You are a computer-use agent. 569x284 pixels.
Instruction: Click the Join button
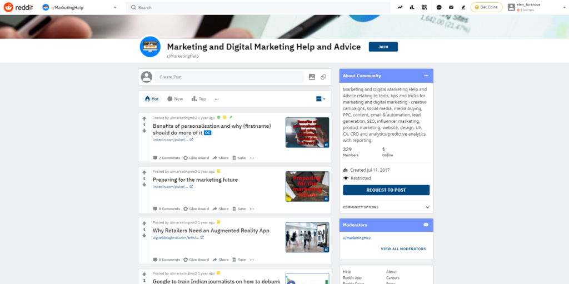(x=383, y=47)
